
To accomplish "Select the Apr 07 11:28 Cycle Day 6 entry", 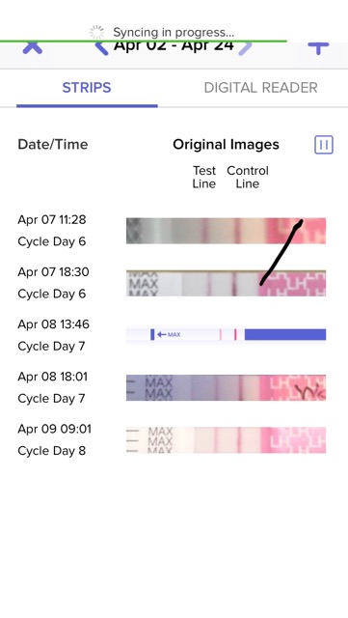I will click(x=52, y=231).
